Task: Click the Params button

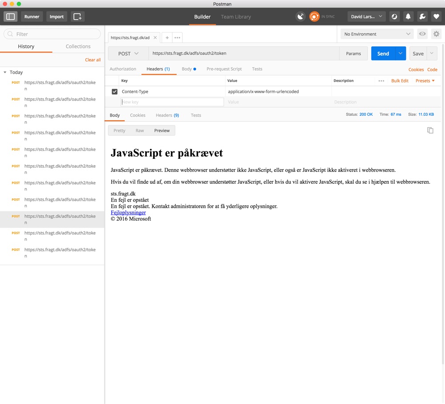Action: [353, 53]
